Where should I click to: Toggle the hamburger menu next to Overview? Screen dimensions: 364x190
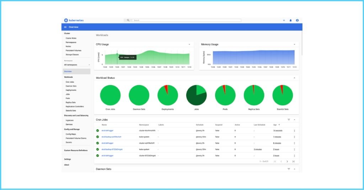coord(65,27)
